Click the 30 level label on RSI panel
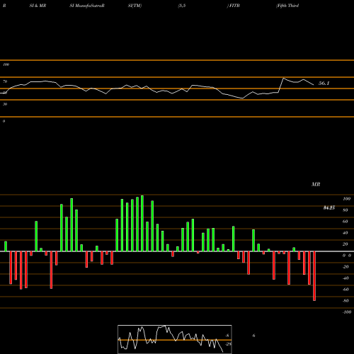Viewport: 354px width, 354px height. pos(5,104)
